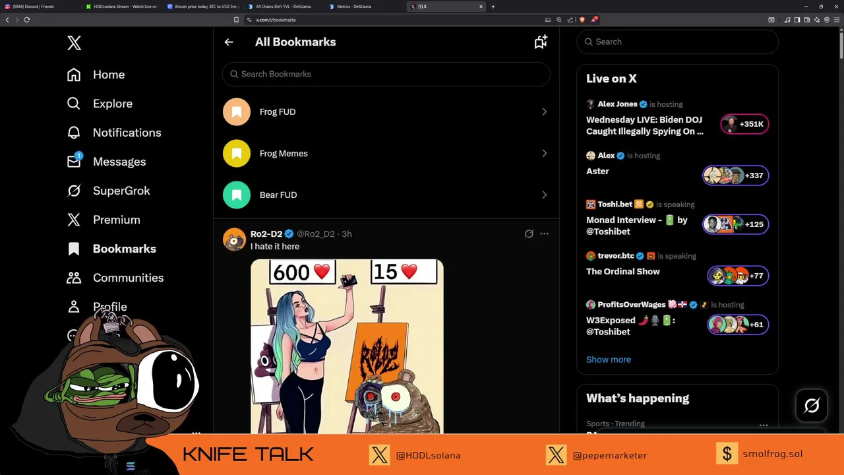Click the @Ro2_D2 handle
Screen dimensions: 844x475
315,234
